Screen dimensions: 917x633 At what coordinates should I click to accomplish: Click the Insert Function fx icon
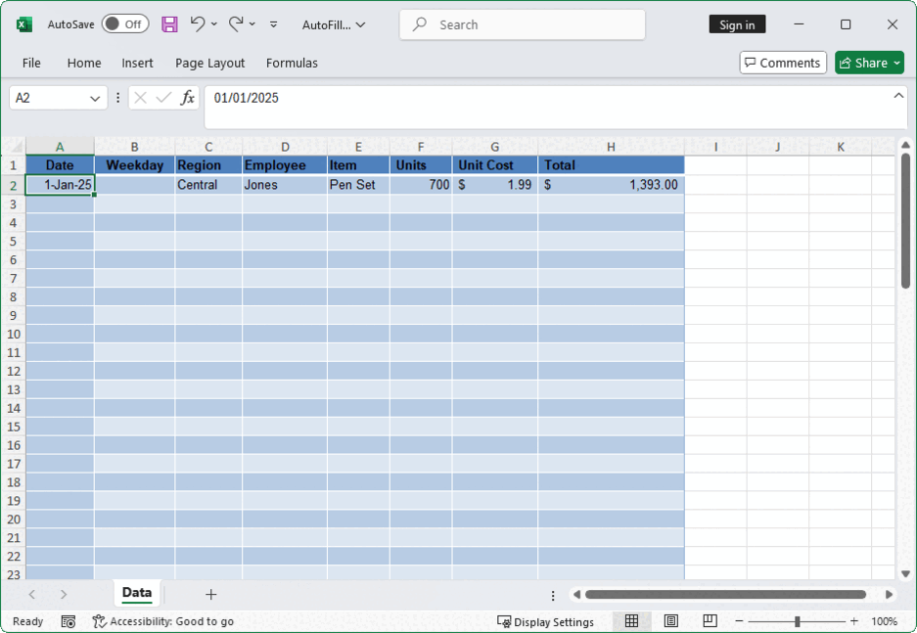pyautogui.click(x=188, y=98)
